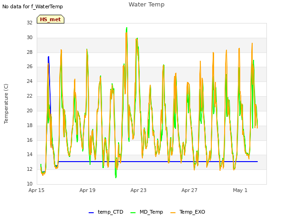This screenshot has height=221, width=294.
Task: Select the Water Temp chart title
Action: (x=147, y=5)
